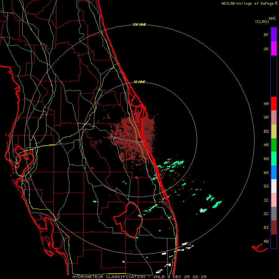The width and height of the screenshot is (279, 279).
Task: Click the IC legend label
Action: pos(266,200)
